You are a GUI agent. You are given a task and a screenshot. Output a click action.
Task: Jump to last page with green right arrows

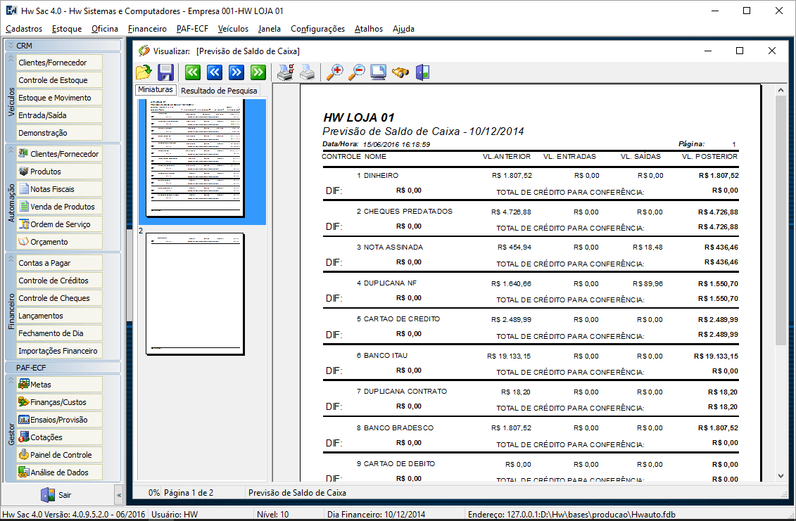258,72
